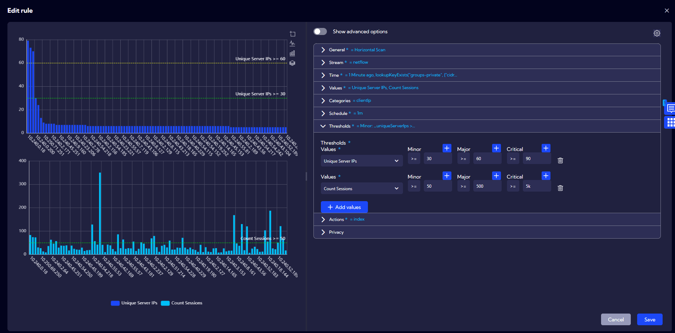Open the settings gear icon
The height and width of the screenshot is (333, 675).
click(x=657, y=33)
